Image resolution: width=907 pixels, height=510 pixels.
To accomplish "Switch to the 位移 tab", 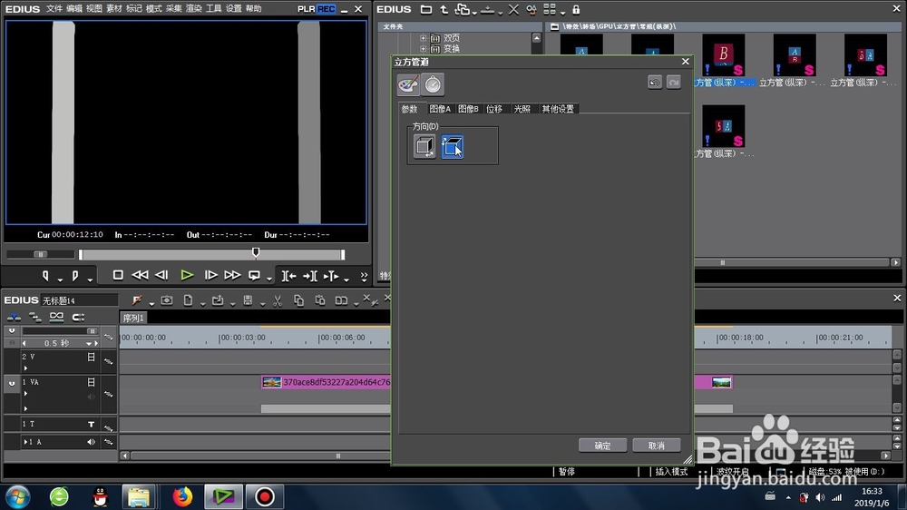I will (494, 109).
